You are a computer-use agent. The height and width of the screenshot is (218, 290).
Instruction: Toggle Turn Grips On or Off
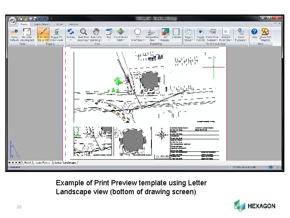click(43, 35)
